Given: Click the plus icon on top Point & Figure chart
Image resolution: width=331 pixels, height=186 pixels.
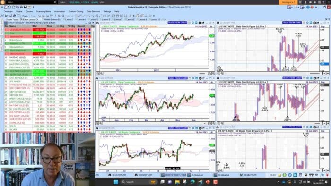Looking at the screenshot, I should point(328,73).
